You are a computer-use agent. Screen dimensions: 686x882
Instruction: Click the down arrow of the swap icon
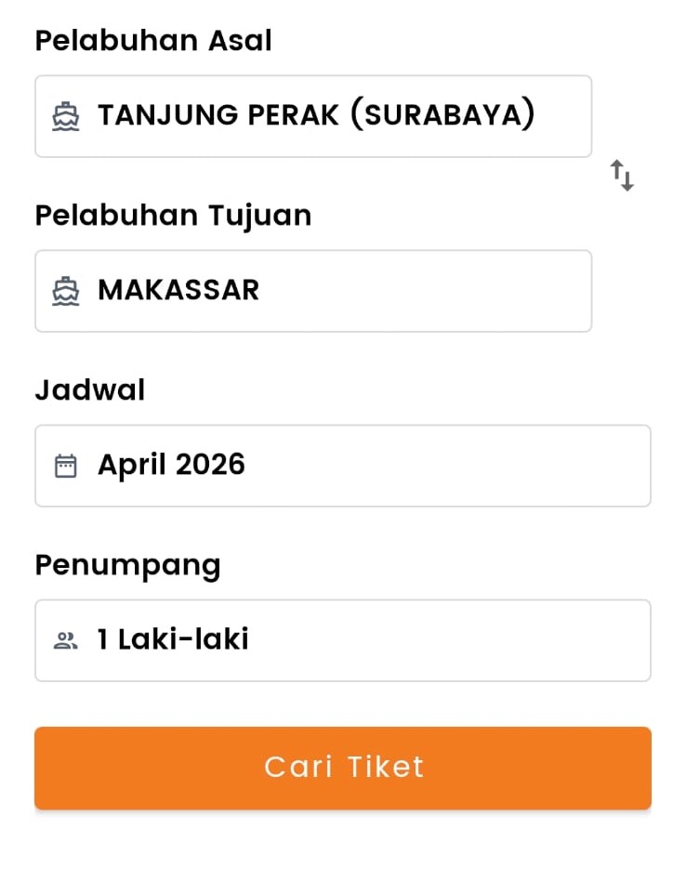(x=627, y=179)
